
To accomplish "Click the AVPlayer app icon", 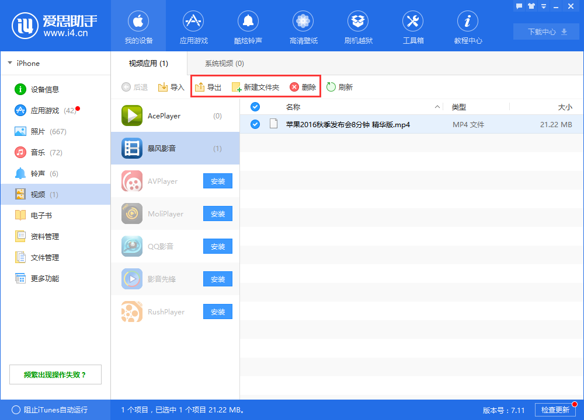I will click(132, 181).
